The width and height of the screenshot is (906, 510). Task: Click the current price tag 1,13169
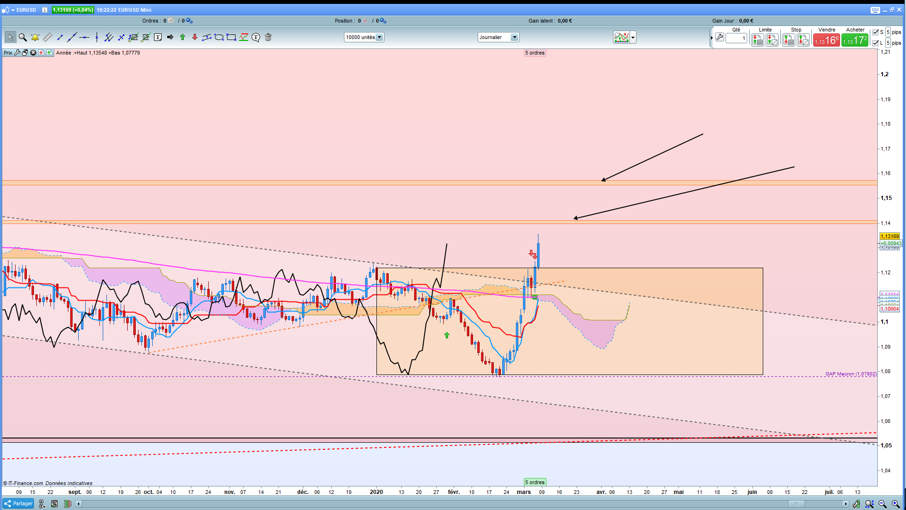point(890,236)
